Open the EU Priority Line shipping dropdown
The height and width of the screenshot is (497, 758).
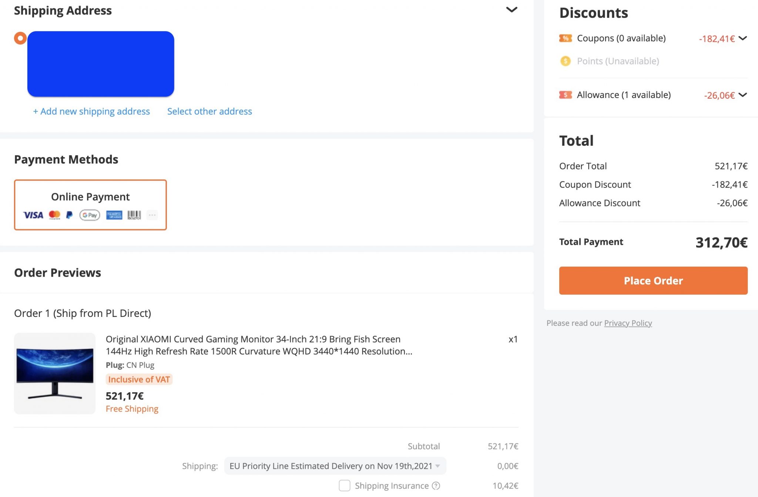335,466
